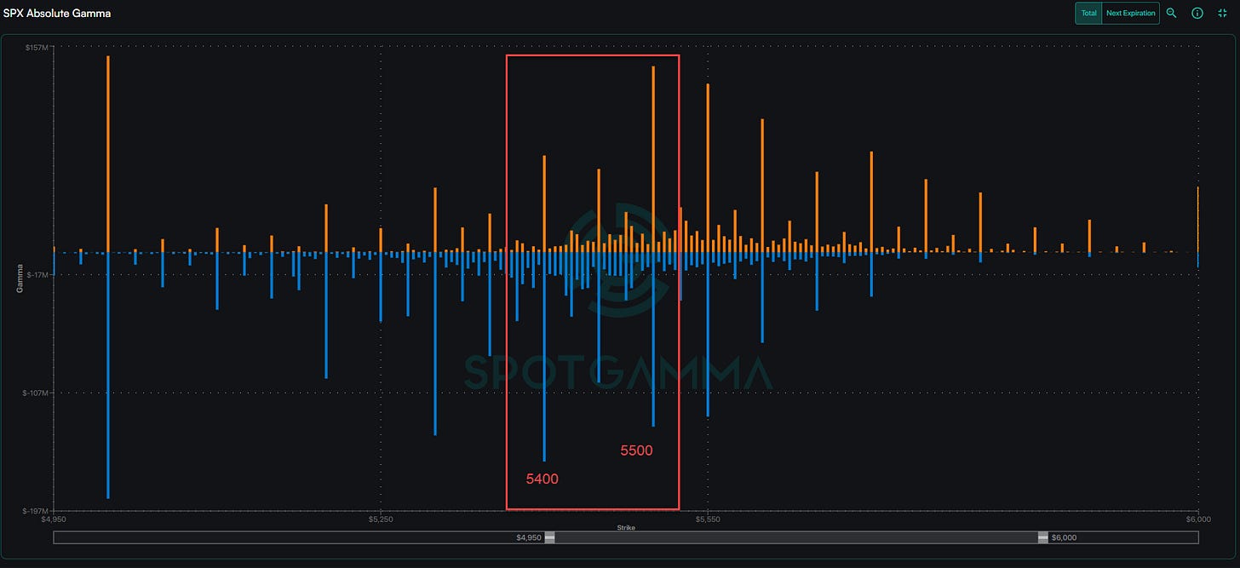Click the selected range between the slider handles

pos(796,537)
